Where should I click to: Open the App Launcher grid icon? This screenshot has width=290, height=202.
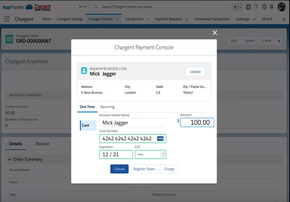tap(7, 19)
